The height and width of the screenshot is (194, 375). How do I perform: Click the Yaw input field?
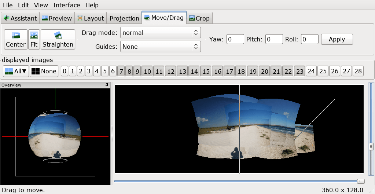click(235, 39)
